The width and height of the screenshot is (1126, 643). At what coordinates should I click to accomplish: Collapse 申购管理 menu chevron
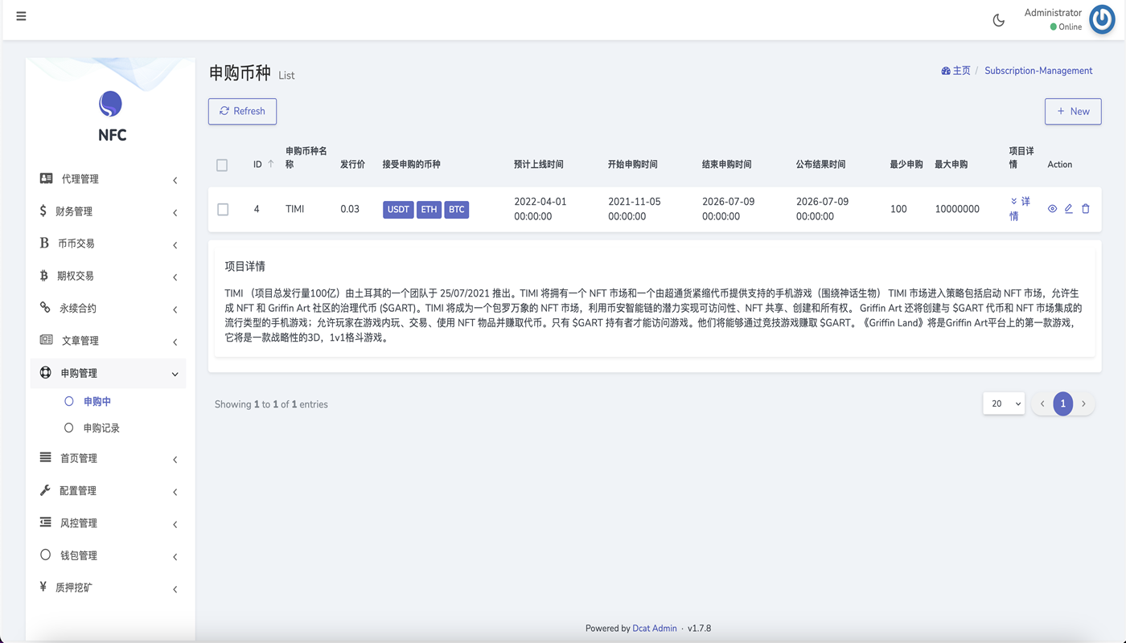(x=175, y=374)
